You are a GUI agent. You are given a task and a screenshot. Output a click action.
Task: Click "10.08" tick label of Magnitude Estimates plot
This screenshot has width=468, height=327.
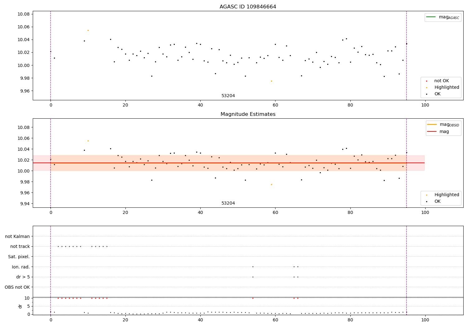click(23, 127)
